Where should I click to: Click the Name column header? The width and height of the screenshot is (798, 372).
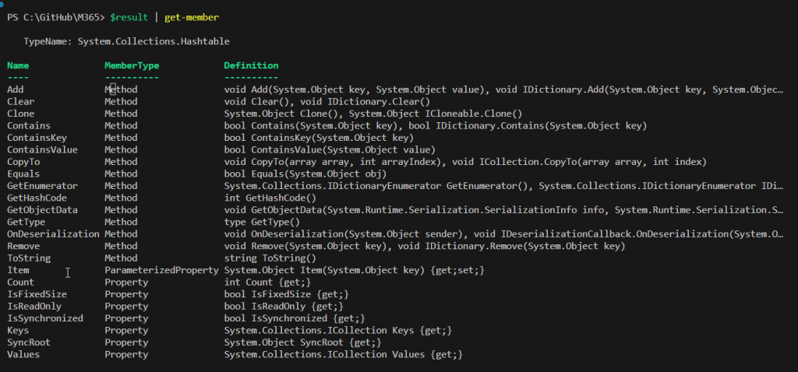pos(18,65)
